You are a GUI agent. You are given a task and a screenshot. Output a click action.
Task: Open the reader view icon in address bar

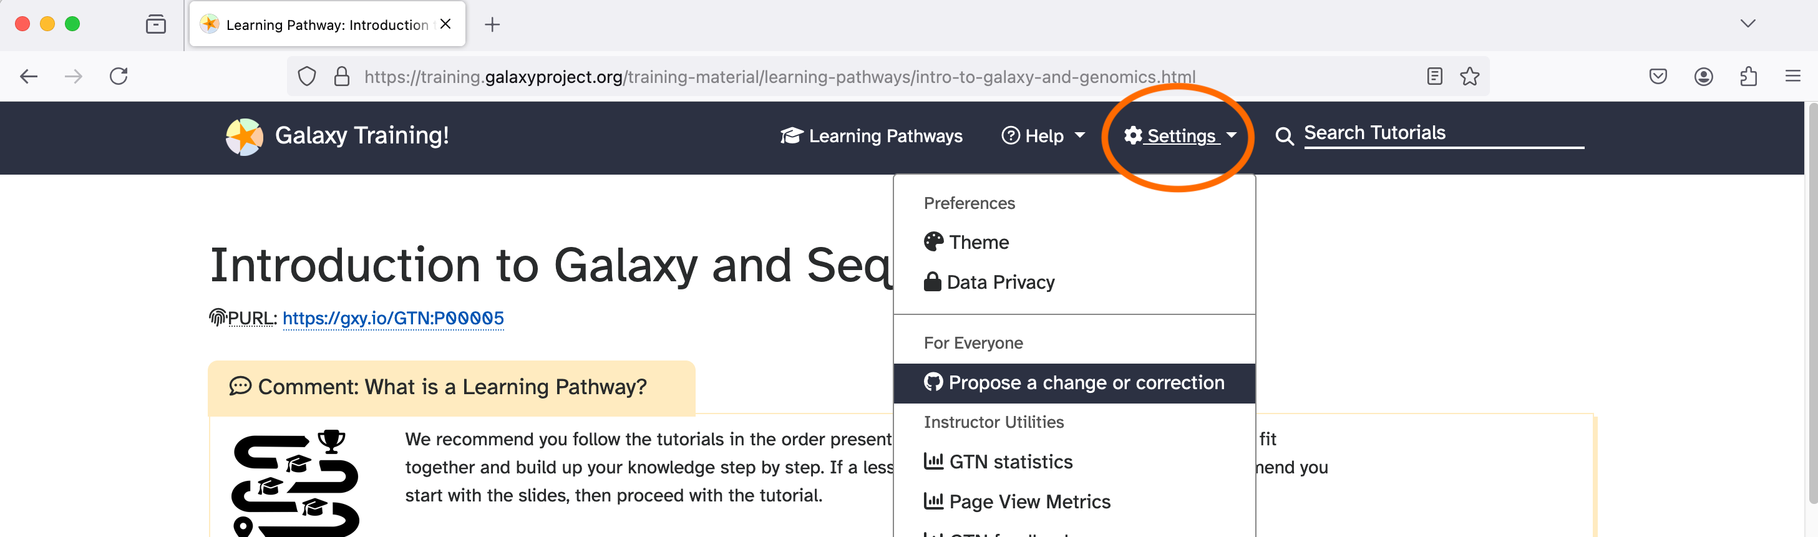[x=1434, y=76]
